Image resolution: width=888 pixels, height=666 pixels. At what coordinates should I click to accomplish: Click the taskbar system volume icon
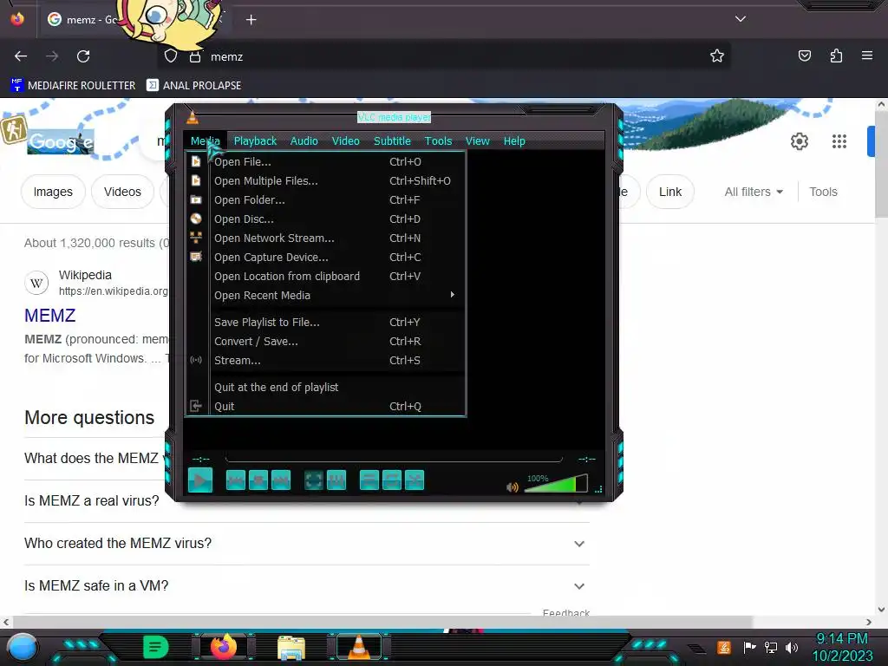(x=792, y=647)
